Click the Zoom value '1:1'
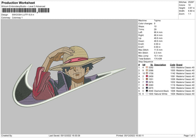 pos(189,14)
